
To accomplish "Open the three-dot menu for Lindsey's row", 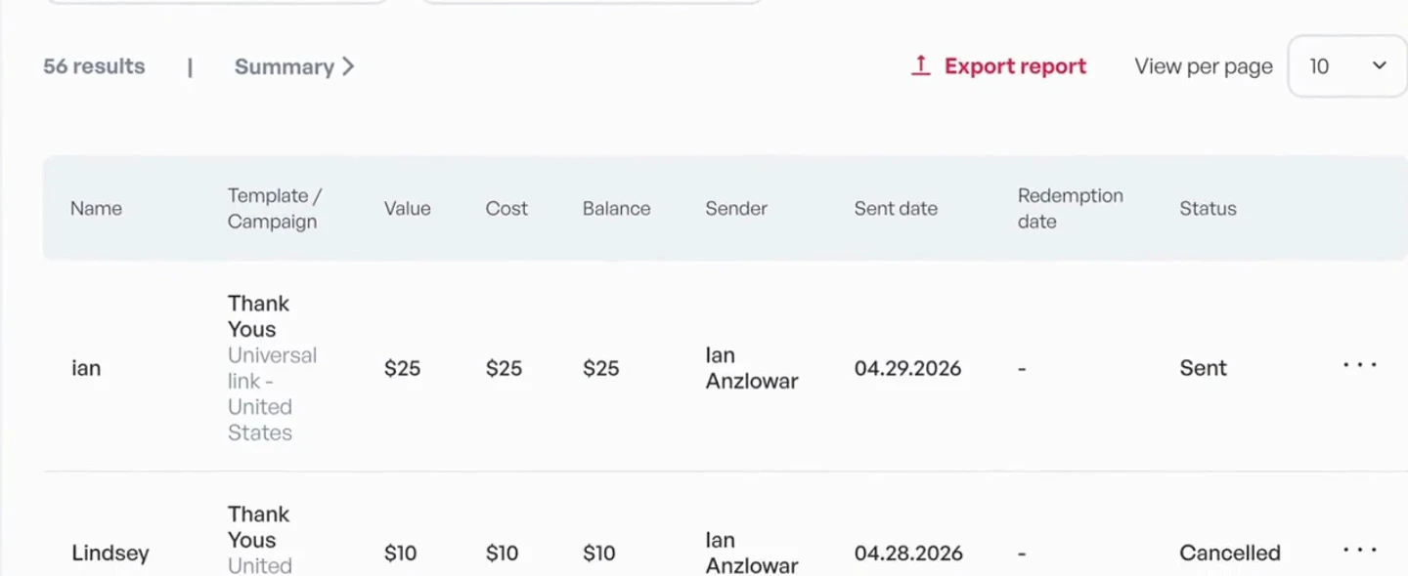I will point(1359,550).
